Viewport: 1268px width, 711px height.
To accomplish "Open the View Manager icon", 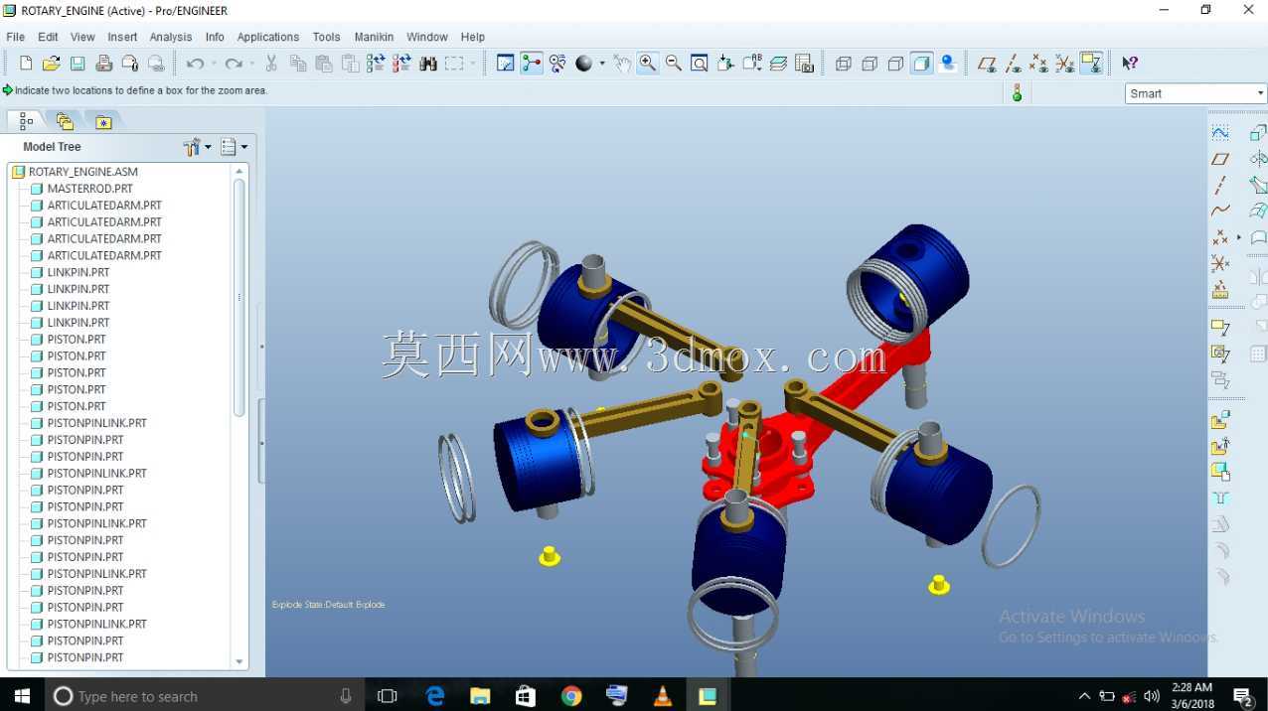I will click(804, 64).
